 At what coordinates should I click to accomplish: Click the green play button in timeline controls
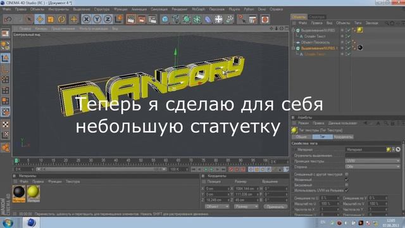pyautogui.click(x=211, y=170)
